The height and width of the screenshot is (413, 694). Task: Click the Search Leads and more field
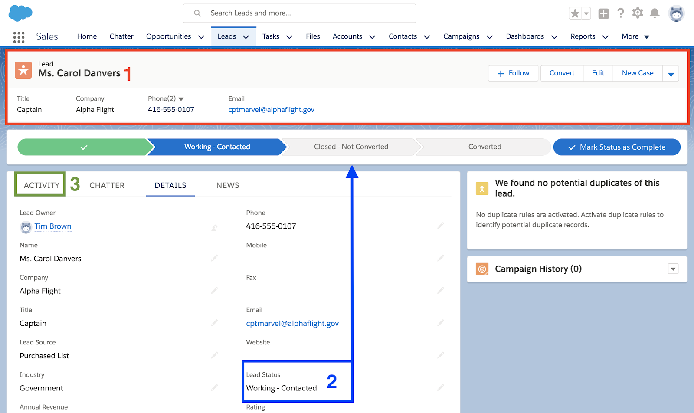point(299,13)
